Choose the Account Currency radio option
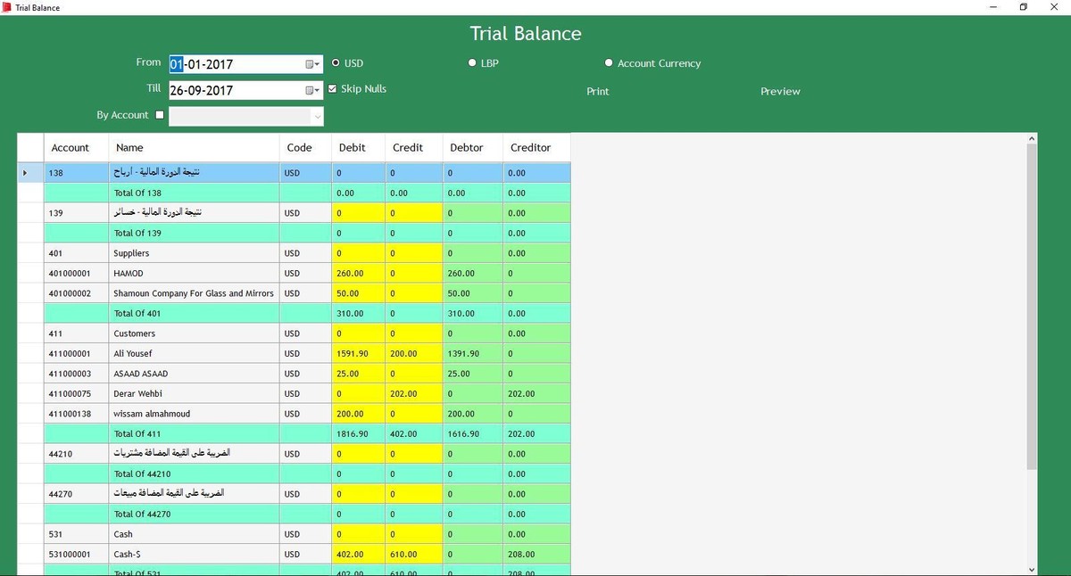 pos(609,63)
